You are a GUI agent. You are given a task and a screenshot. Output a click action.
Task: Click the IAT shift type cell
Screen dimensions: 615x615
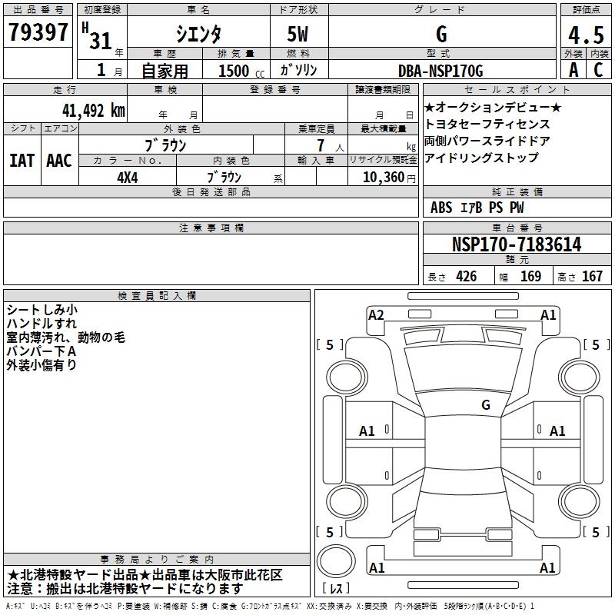(x=22, y=161)
